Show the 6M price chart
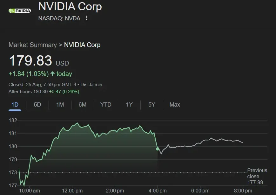 click(82, 105)
